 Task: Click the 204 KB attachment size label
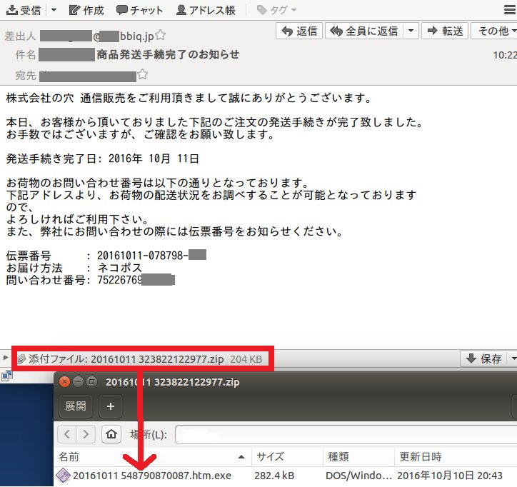(246, 359)
